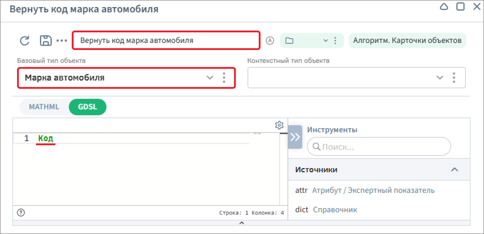This screenshot has height=234, width=484.
Task: Open the three-dots more actions menu
Action: click(x=62, y=41)
